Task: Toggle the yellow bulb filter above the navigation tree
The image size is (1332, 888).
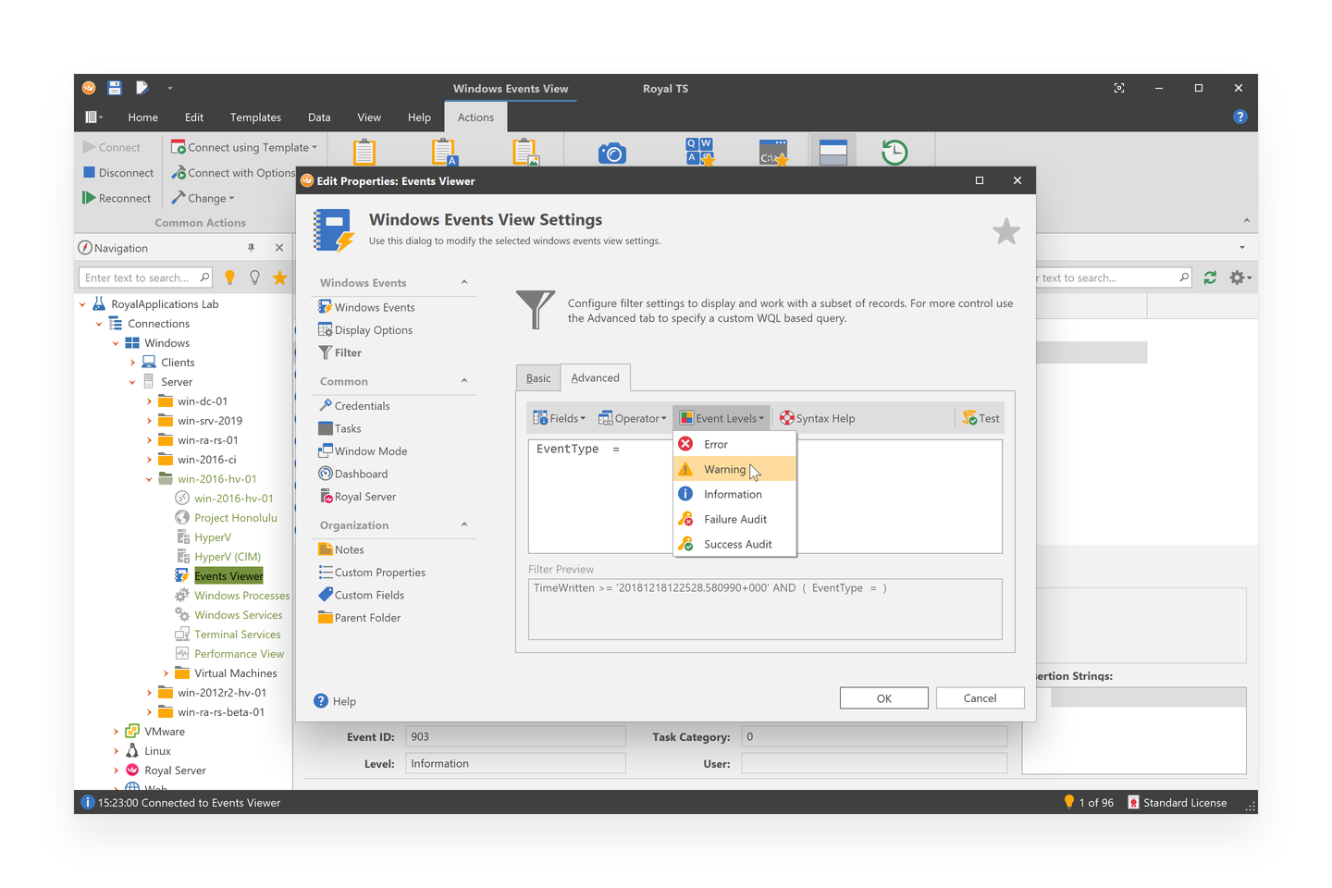Action: [x=229, y=277]
